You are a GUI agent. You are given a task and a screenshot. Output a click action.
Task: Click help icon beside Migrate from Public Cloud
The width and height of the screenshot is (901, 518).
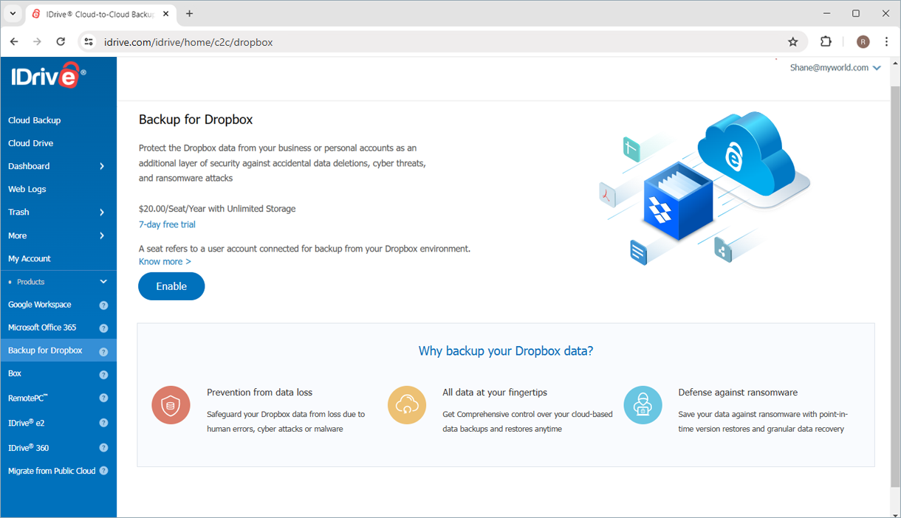coord(103,471)
